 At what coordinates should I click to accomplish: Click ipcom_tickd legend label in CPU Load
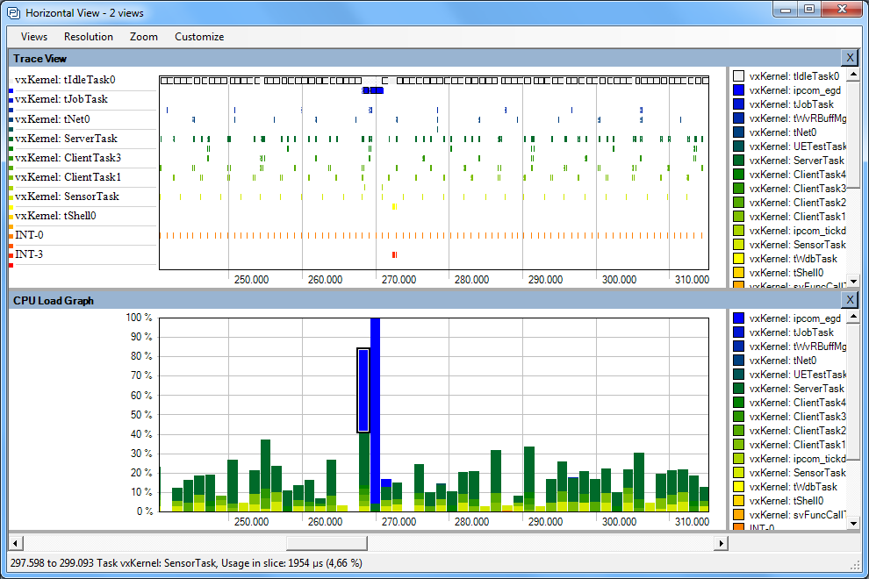point(798,459)
